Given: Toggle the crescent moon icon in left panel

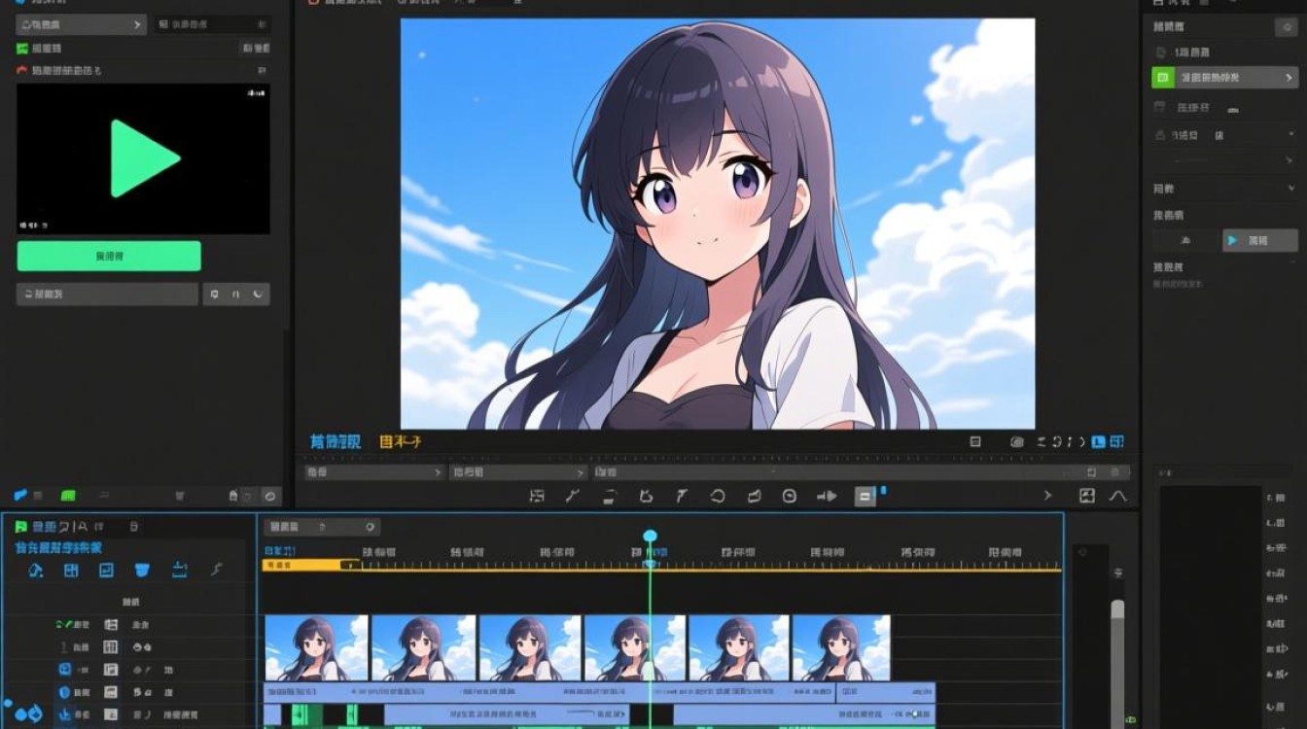Looking at the screenshot, I should 258,294.
